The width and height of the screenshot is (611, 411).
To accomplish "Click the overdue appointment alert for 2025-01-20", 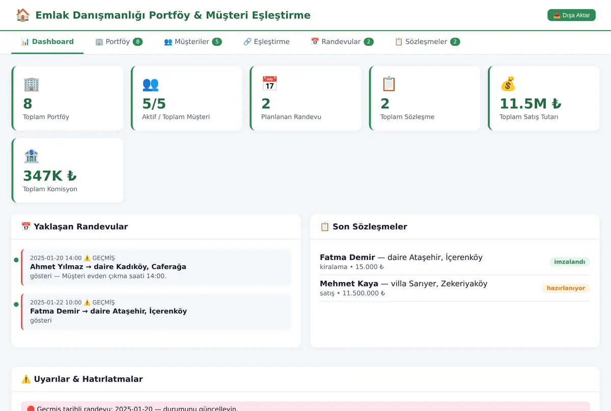I will 305,407.
